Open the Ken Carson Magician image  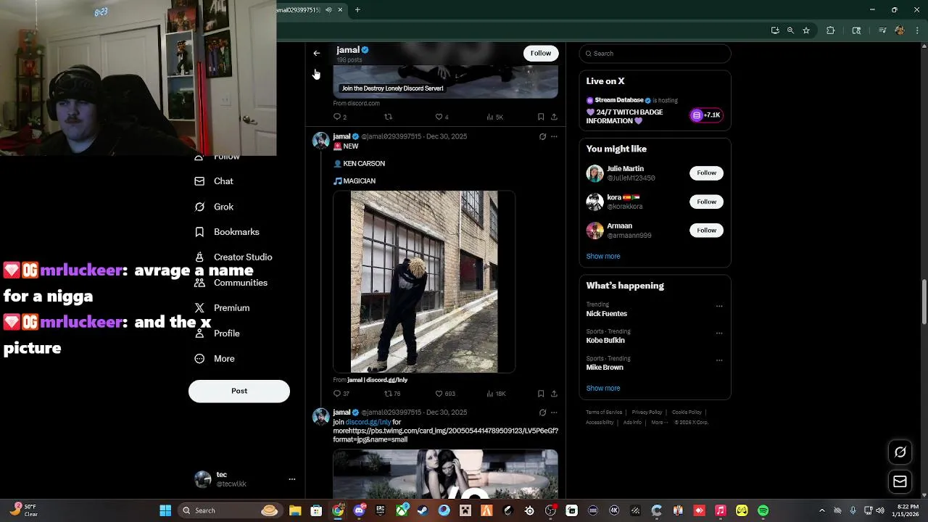click(424, 281)
